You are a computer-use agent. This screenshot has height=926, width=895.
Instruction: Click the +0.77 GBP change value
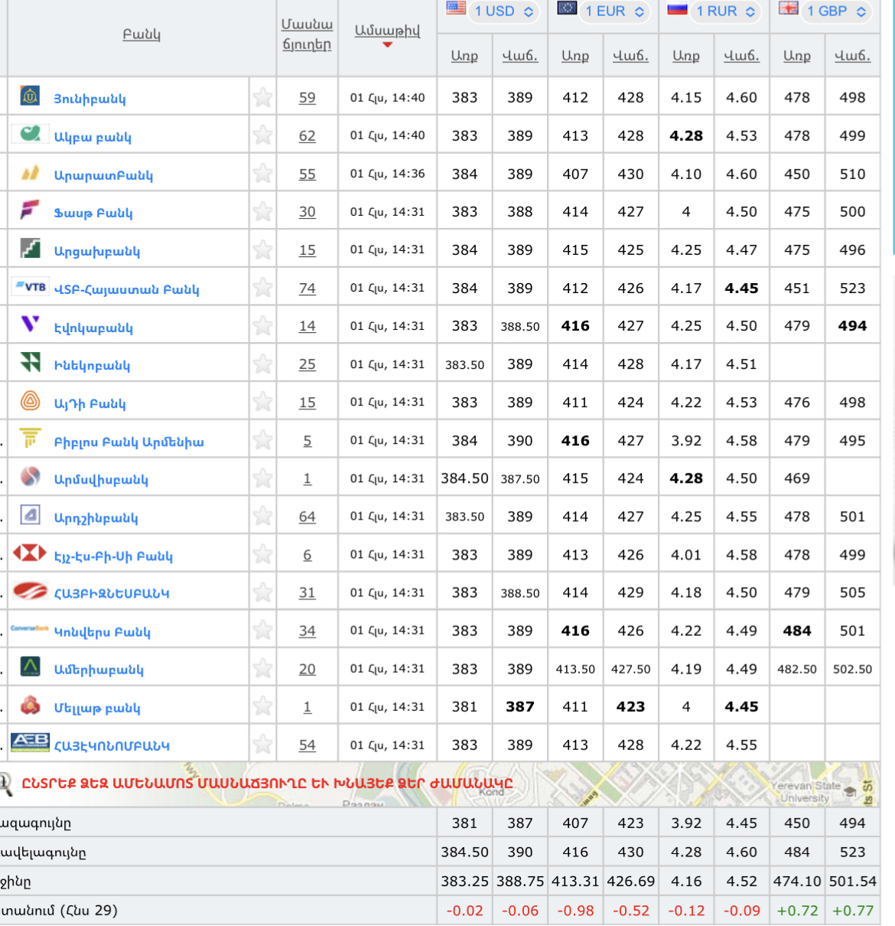[x=852, y=911]
